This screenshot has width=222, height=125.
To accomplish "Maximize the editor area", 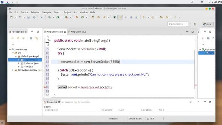I will pyautogui.click(x=193, y=32).
